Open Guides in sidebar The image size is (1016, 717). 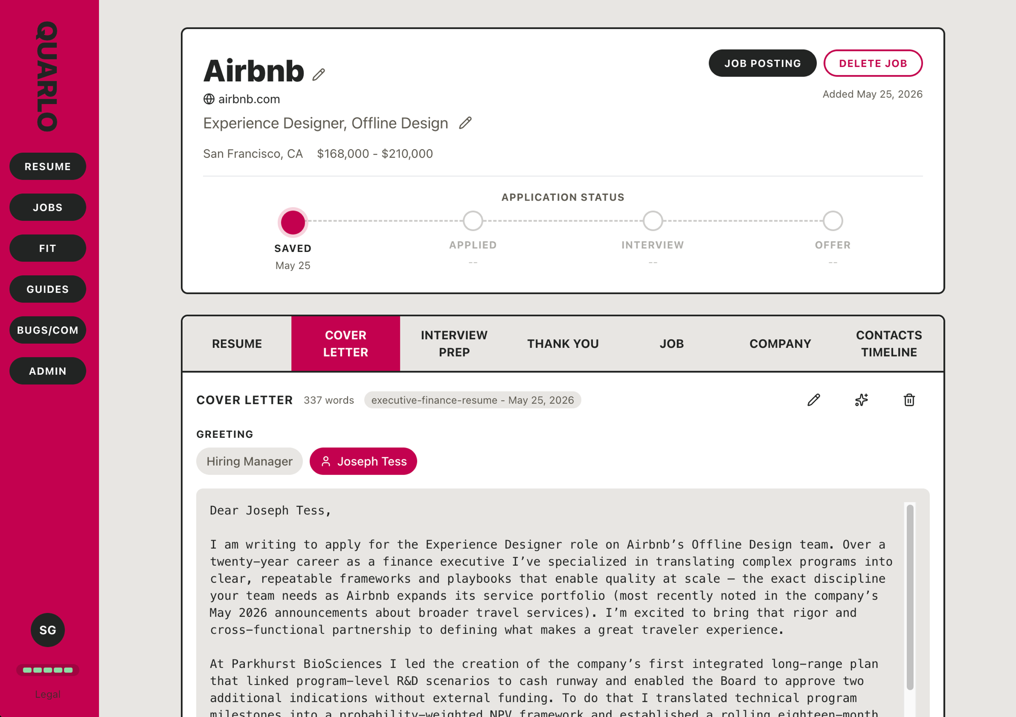pos(48,289)
